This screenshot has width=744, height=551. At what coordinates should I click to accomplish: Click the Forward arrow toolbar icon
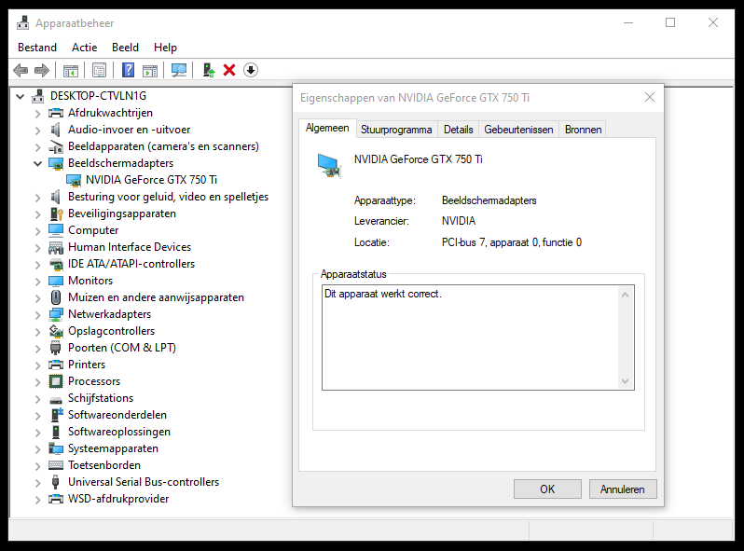pos(42,70)
